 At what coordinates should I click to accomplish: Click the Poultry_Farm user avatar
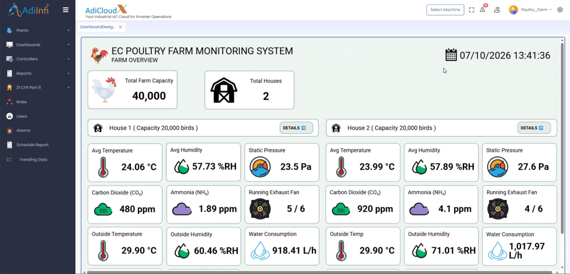(513, 10)
